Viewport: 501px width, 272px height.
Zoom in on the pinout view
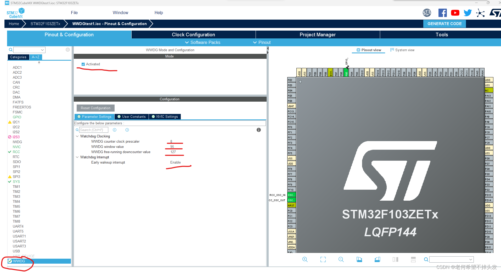305,259
